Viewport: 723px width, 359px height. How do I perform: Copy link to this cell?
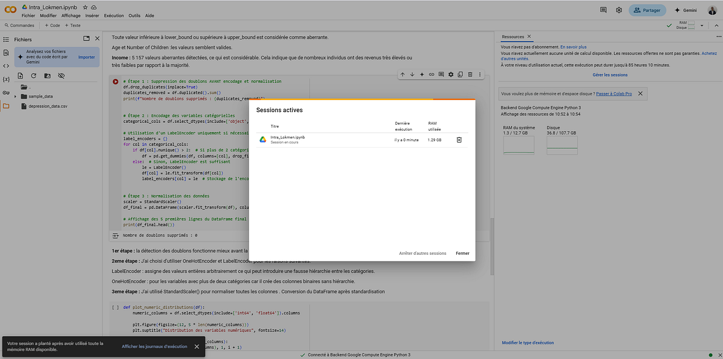click(x=431, y=74)
